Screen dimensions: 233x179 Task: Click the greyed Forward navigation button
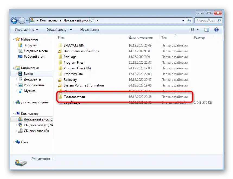coord(22,20)
